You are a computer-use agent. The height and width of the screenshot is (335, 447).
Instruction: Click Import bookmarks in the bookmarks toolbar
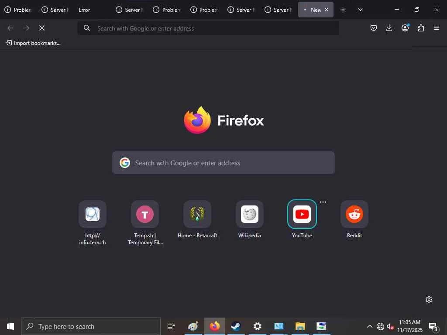tap(33, 43)
